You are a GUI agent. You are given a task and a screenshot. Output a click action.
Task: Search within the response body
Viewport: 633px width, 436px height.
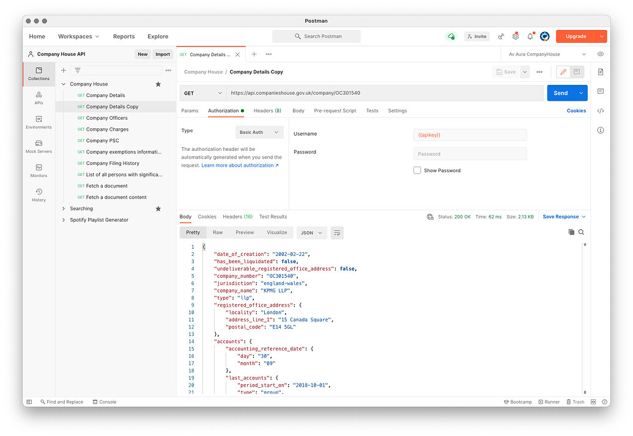(x=581, y=232)
